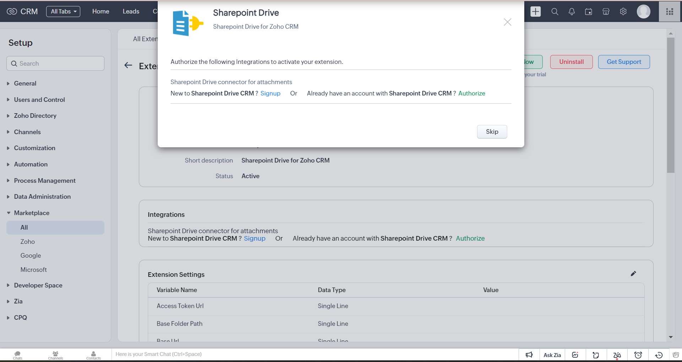
Task: Expand Process Management section
Action: (x=44, y=181)
